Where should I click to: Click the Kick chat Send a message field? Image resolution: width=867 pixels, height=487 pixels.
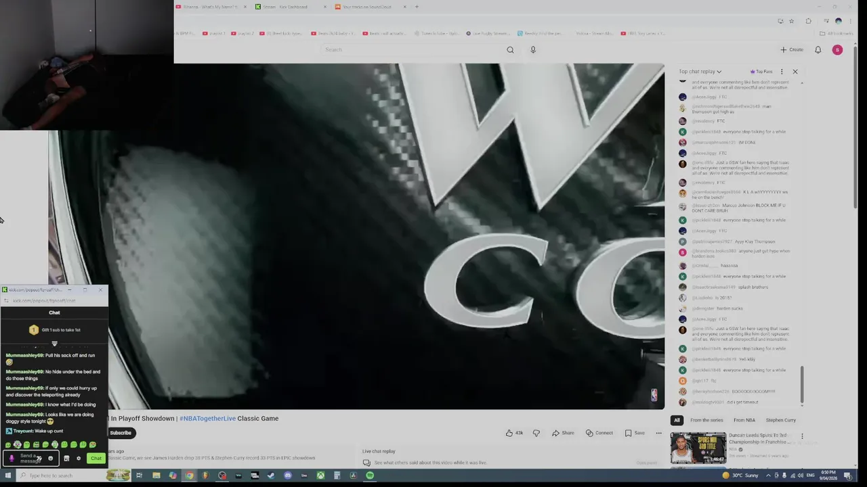click(x=29, y=459)
